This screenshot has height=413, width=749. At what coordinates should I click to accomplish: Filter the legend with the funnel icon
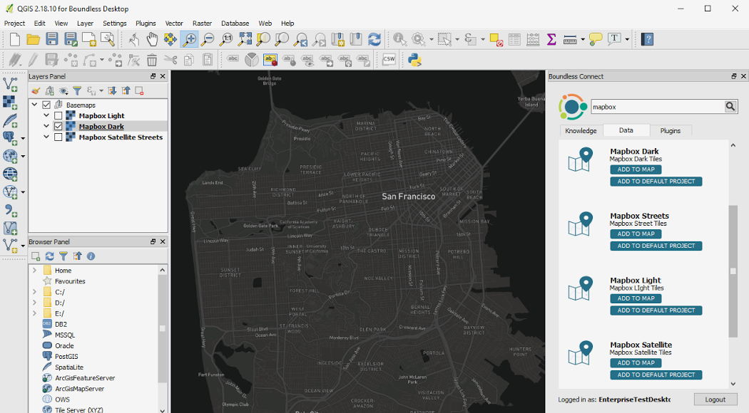click(x=77, y=90)
